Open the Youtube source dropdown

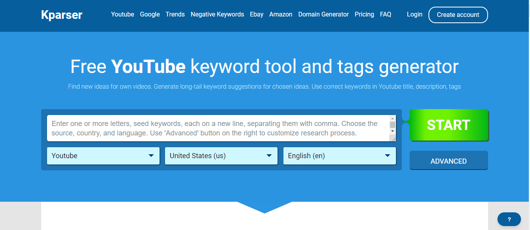pos(103,156)
